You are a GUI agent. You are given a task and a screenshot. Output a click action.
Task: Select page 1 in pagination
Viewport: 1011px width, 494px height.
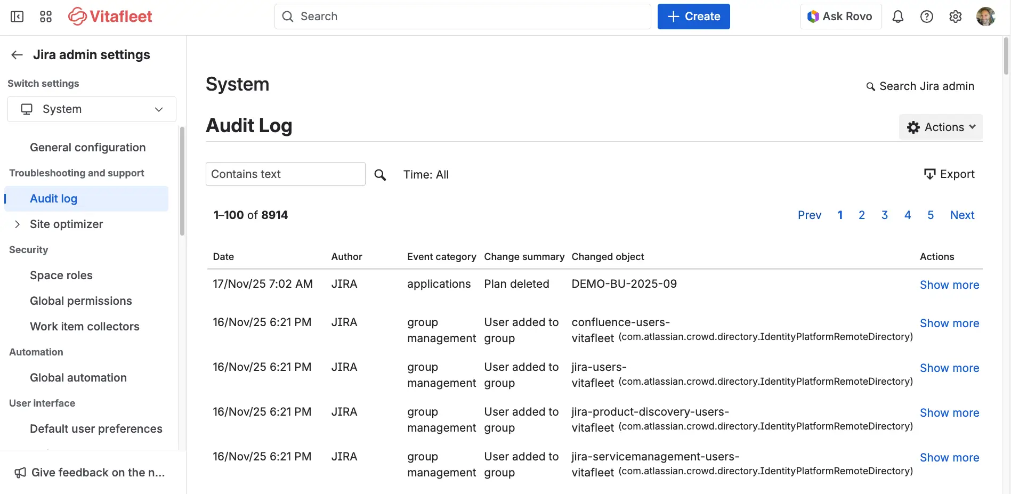pyautogui.click(x=840, y=215)
